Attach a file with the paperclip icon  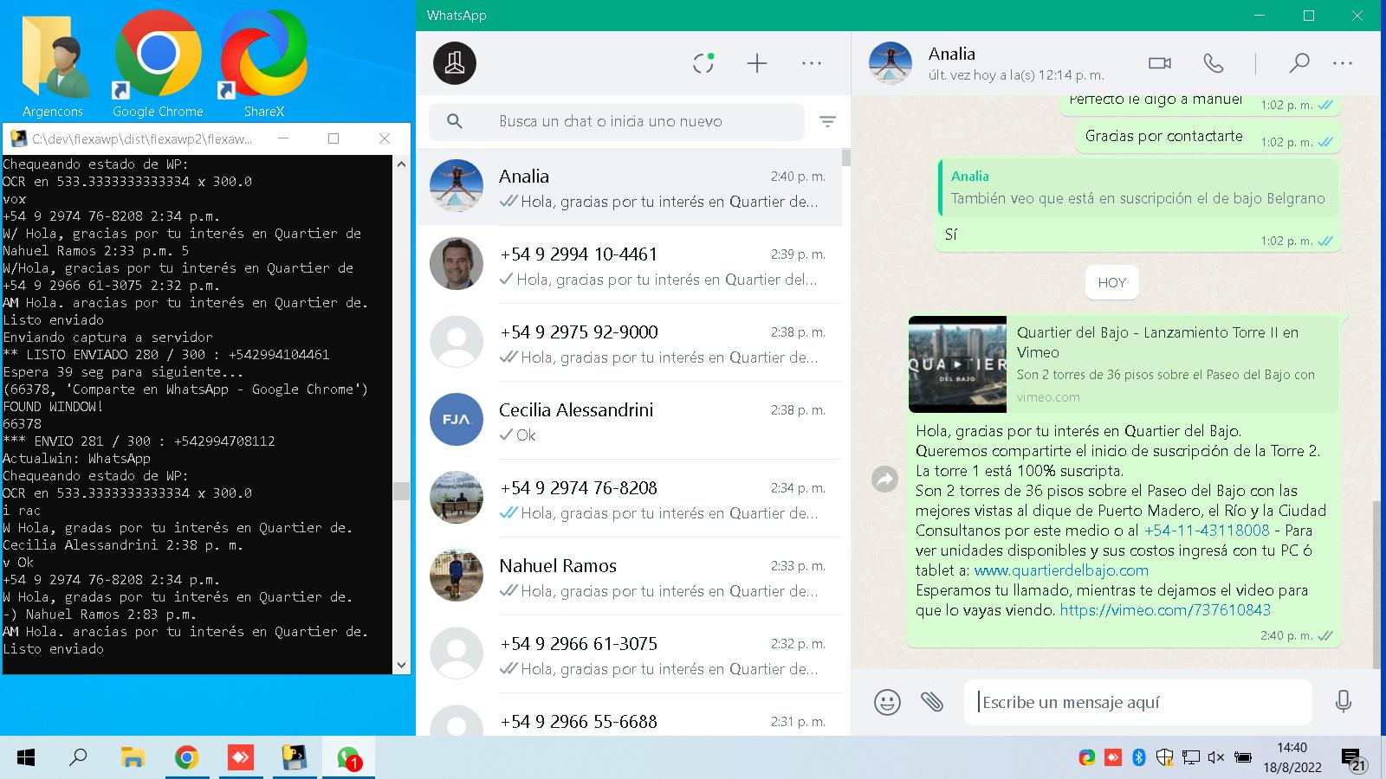point(932,701)
